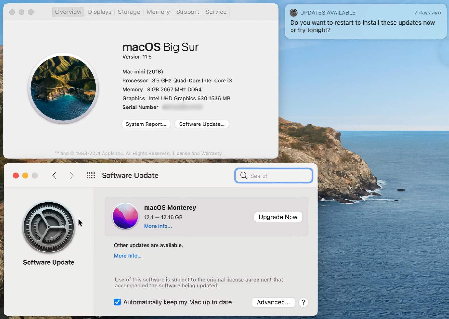The width and height of the screenshot is (449, 319).
Task: Open the help question mark button
Action: (x=303, y=302)
